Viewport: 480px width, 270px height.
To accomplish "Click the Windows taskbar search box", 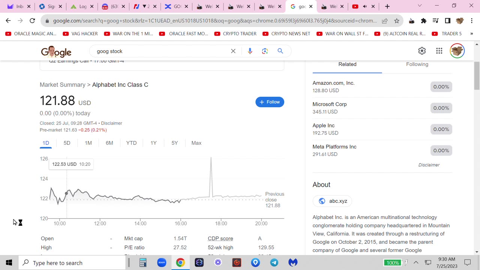I will 72,262.
